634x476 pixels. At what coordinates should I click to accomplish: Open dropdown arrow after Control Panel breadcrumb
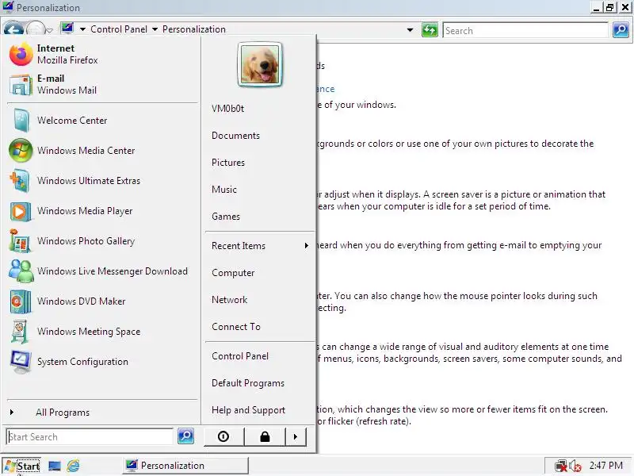click(155, 29)
